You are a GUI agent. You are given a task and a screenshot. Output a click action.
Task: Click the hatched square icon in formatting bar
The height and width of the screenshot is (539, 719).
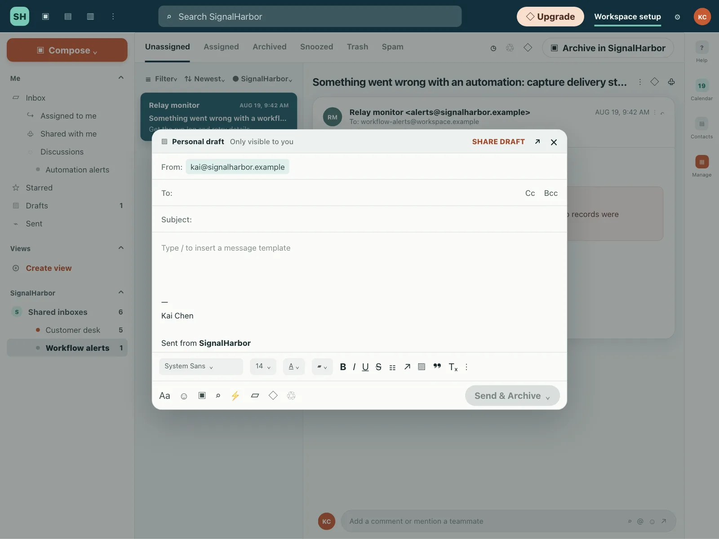422,367
